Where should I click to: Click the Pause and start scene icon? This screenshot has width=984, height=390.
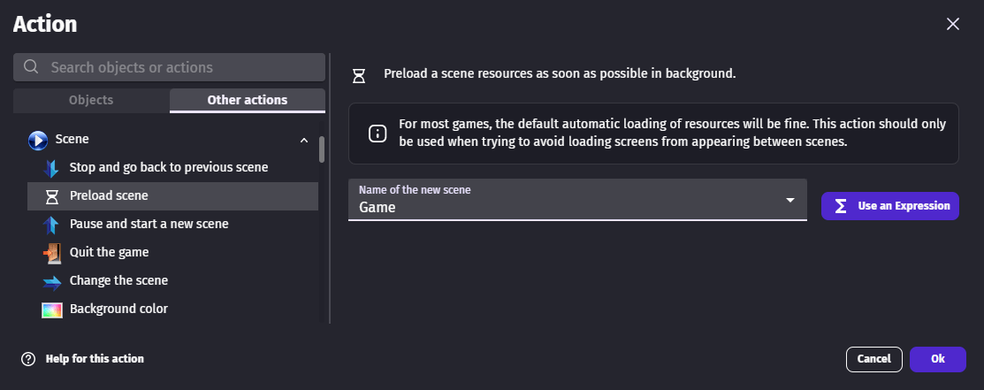[x=52, y=225]
